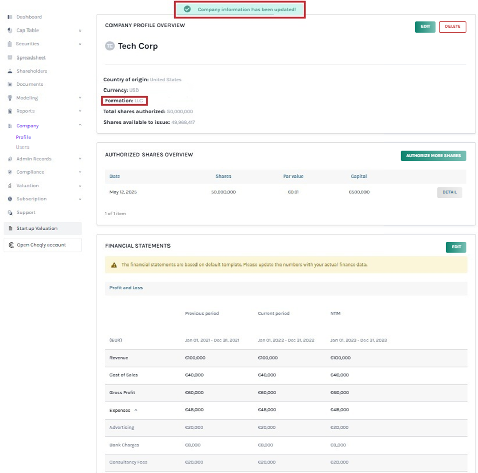The height and width of the screenshot is (473, 478).
Task: Click the Dashboard icon in sidebar
Action: [x=10, y=17]
